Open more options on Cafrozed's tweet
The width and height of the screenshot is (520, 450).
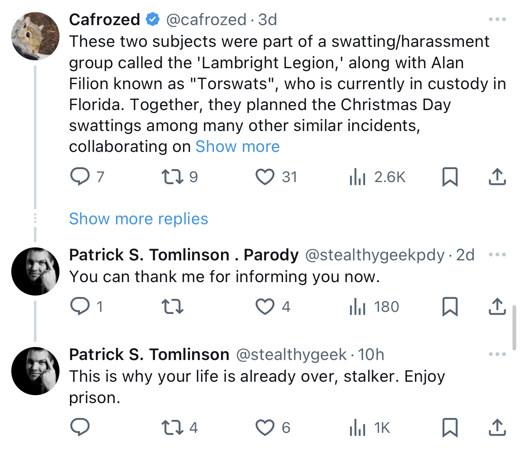(497, 19)
